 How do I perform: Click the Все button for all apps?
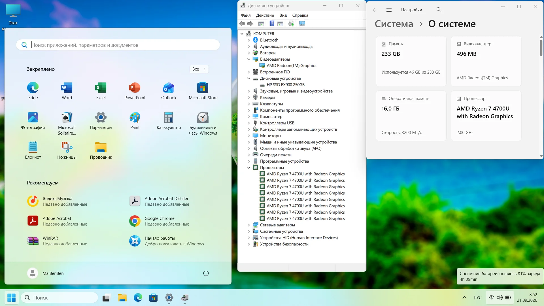click(x=199, y=69)
